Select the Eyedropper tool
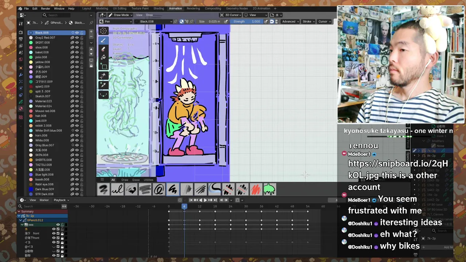 [x=103, y=85]
